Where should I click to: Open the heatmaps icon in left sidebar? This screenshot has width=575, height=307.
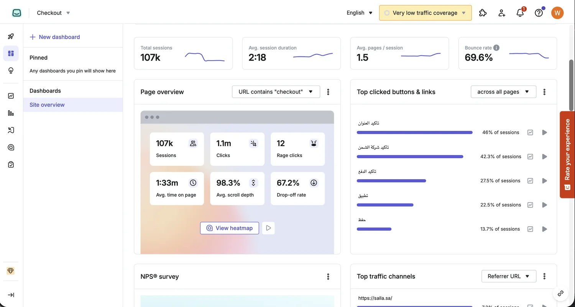pyautogui.click(x=11, y=147)
